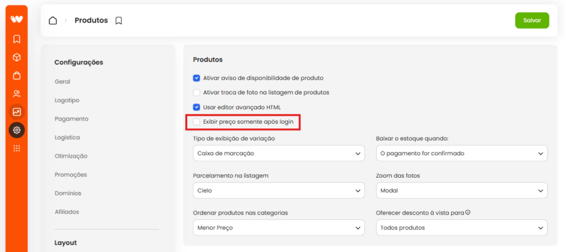Open the apps grid icon in sidebar
The height and width of the screenshot is (252, 565).
point(17,148)
